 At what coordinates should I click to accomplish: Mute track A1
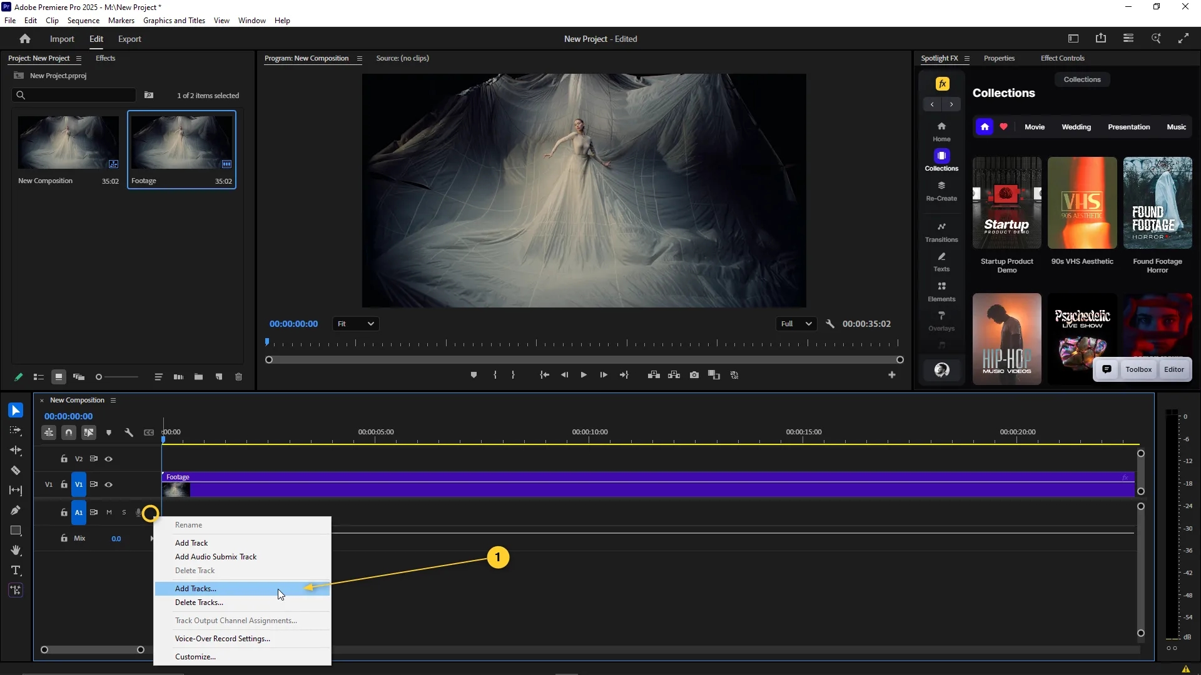point(109,512)
